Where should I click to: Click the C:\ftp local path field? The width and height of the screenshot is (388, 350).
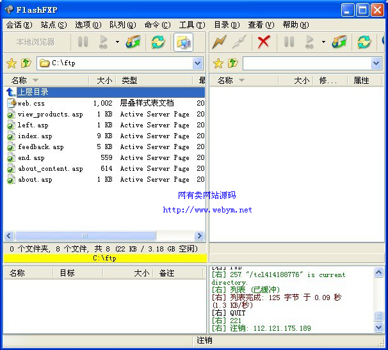pos(120,63)
